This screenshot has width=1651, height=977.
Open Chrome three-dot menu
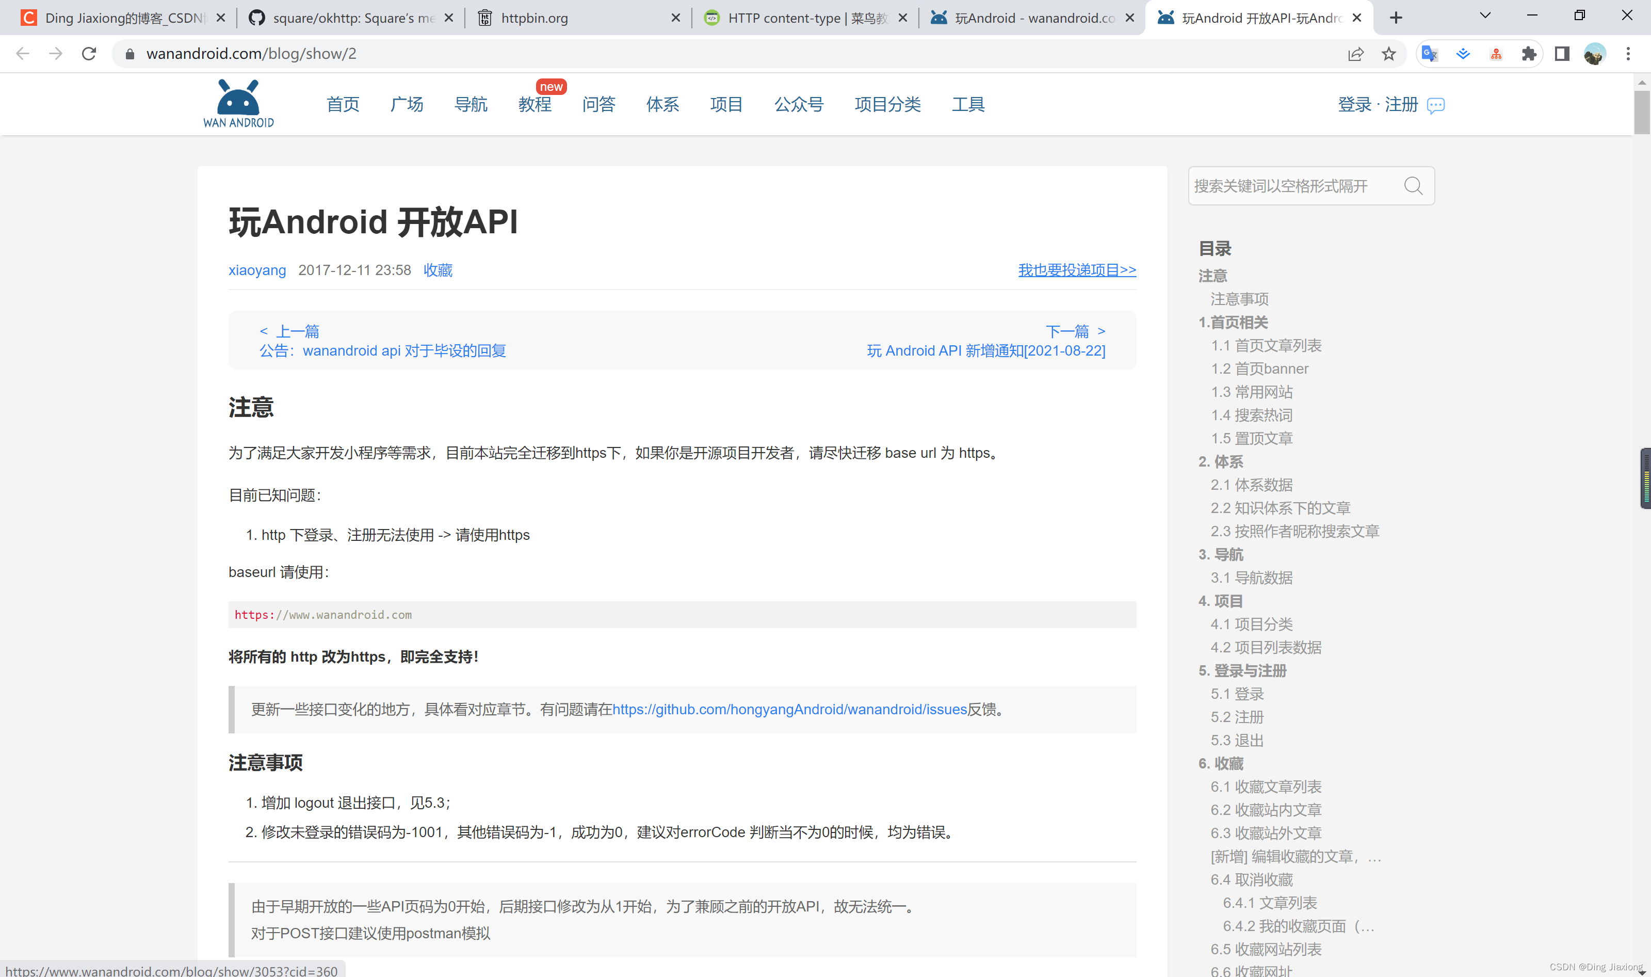tap(1628, 54)
